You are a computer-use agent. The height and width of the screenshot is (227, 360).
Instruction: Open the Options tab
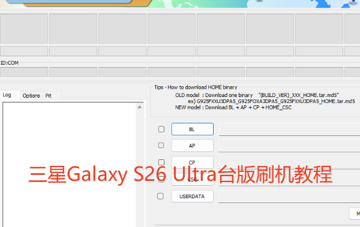click(31, 96)
